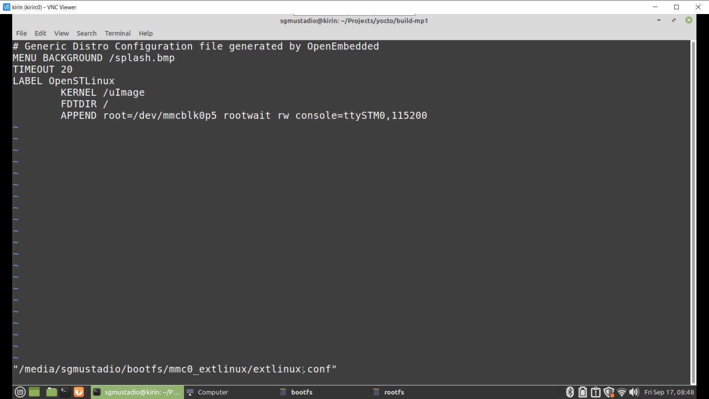Focus the sgmustadio@kirin terminal taskbar entry
This screenshot has width=709, height=399.
[137, 392]
